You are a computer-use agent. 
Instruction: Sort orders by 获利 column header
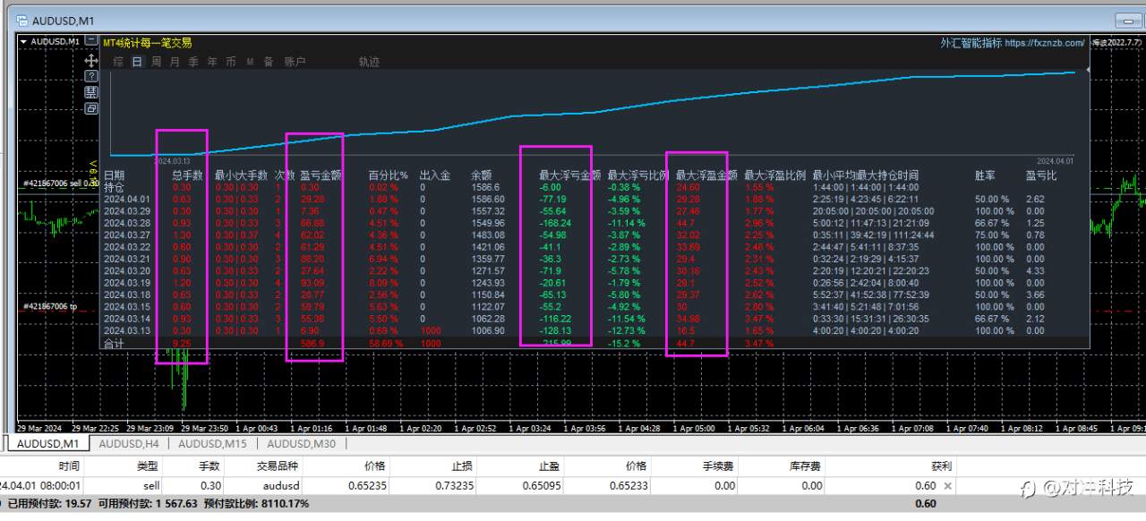coord(941,465)
